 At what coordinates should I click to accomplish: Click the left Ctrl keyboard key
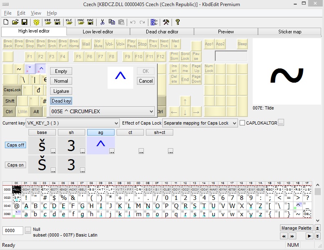(9, 112)
